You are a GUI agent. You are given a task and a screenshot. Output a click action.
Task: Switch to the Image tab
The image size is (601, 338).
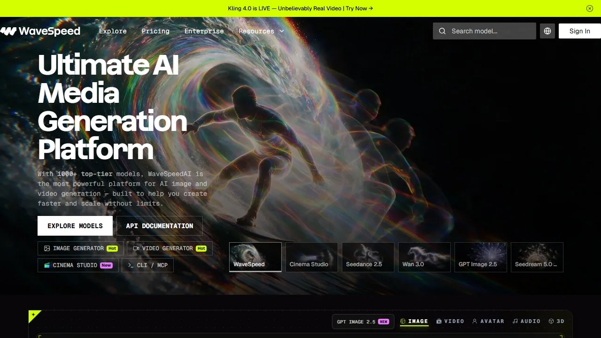pos(414,322)
